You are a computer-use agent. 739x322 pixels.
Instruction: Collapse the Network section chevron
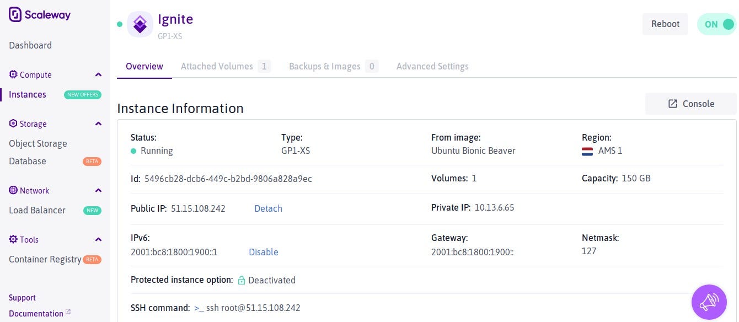(98, 190)
